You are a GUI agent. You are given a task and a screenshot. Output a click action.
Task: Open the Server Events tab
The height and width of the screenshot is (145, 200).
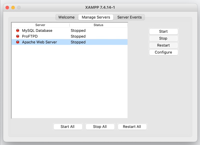129,17
